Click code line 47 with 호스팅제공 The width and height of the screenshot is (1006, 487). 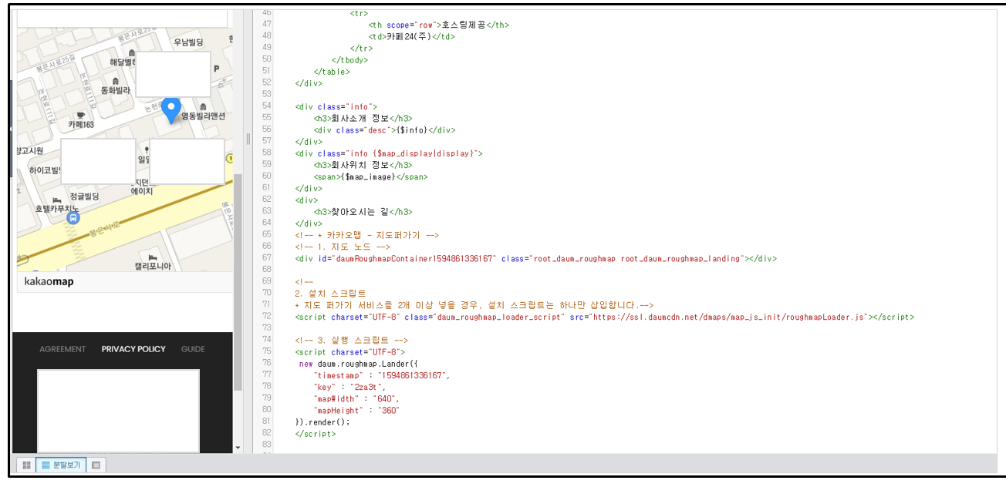tap(438, 25)
